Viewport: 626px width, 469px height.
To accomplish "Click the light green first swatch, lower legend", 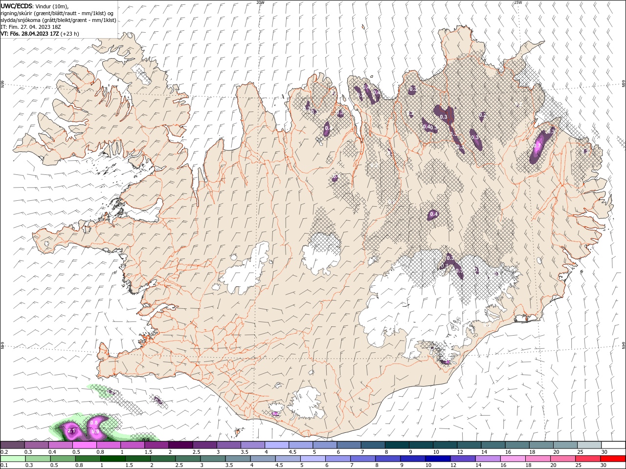I will coord(13,459).
